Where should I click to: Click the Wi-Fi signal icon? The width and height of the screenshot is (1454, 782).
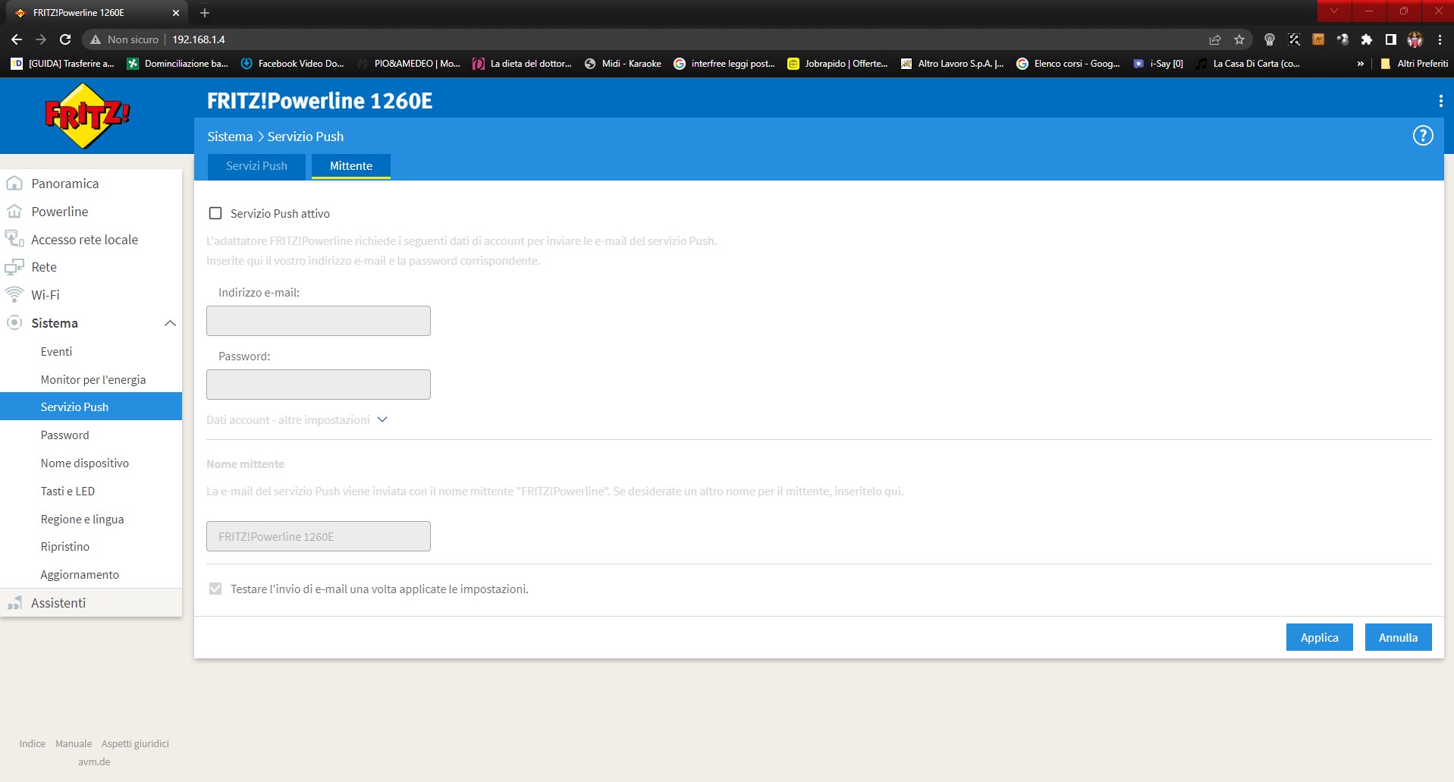pos(14,294)
